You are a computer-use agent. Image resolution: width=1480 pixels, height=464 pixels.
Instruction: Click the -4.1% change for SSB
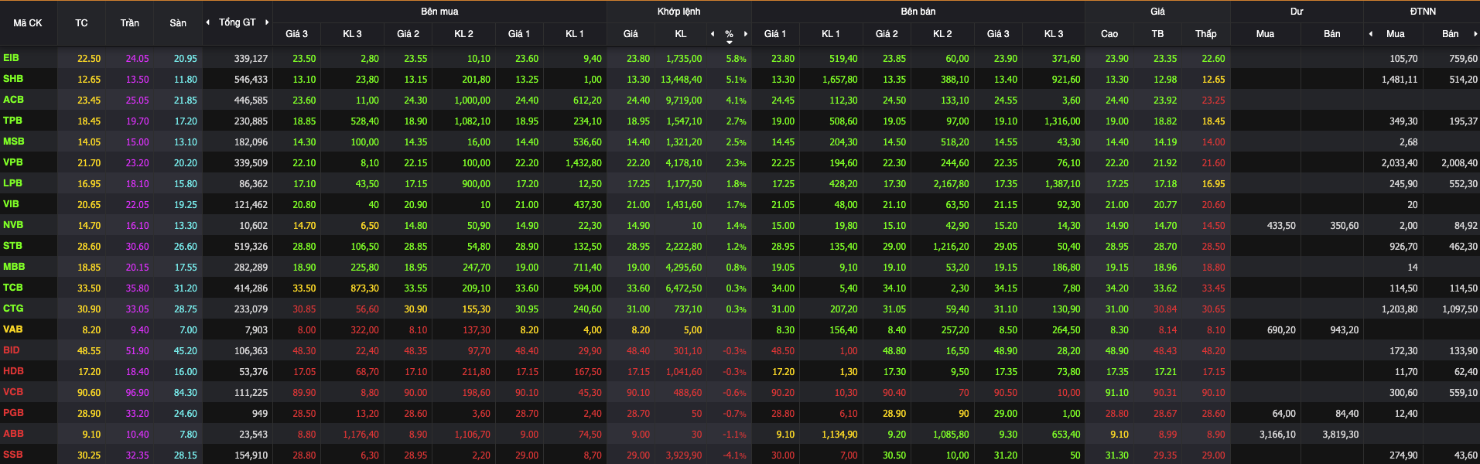[x=734, y=455]
